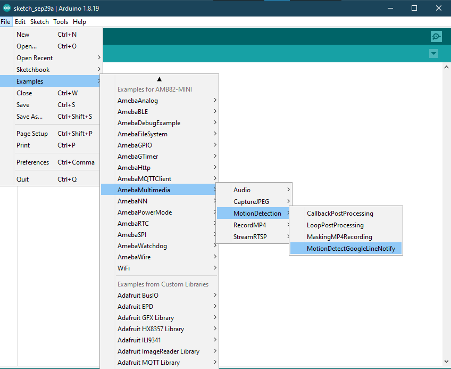The width and height of the screenshot is (451, 369).
Task: Expand the Sketchbook submenu
Action: tap(51, 69)
